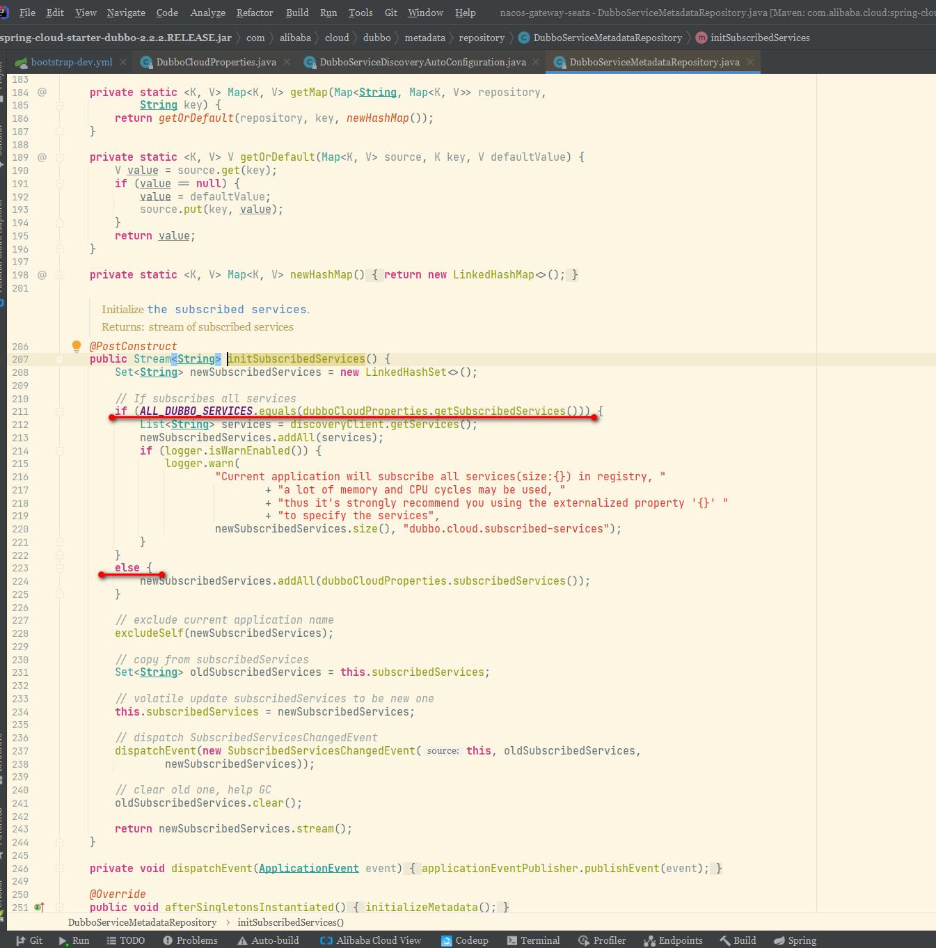This screenshot has width=936, height=948.
Task: Switch to bootstrap-dev.yml tab
Action: click(x=71, y=62)
